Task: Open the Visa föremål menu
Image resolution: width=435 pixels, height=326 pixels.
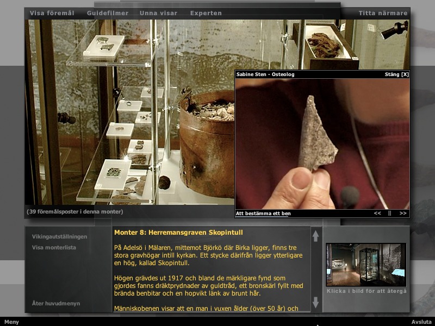Action: pos(52,13)
